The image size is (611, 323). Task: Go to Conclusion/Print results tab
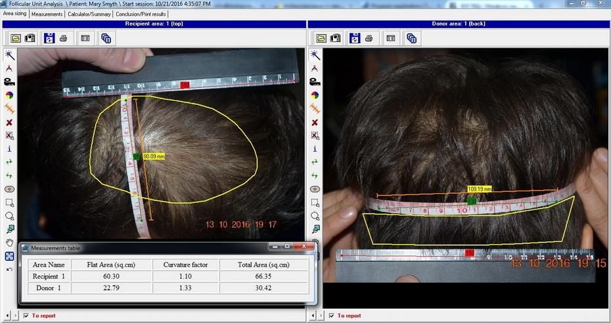tap(141, 14)
